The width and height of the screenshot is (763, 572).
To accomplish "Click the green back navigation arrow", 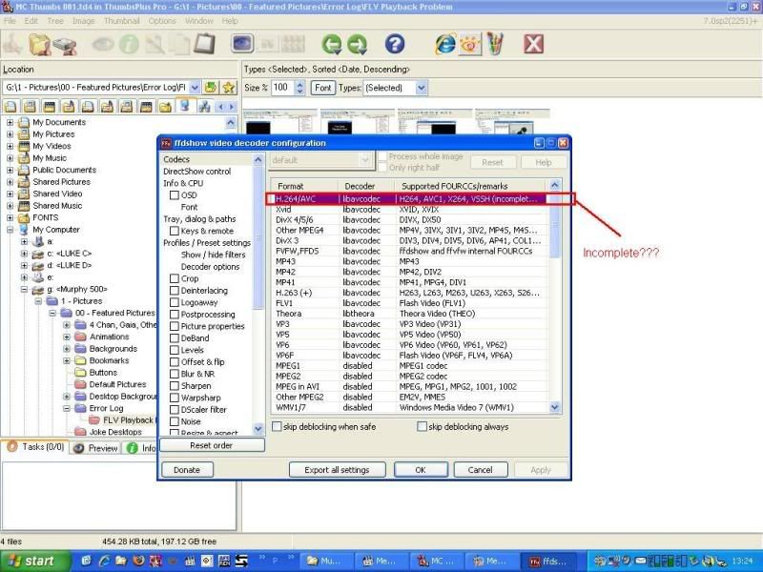I will (x=332, y=44).
